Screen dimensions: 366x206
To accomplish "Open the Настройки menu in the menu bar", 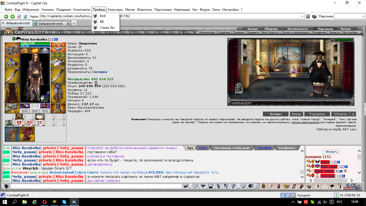I will 230,10.
